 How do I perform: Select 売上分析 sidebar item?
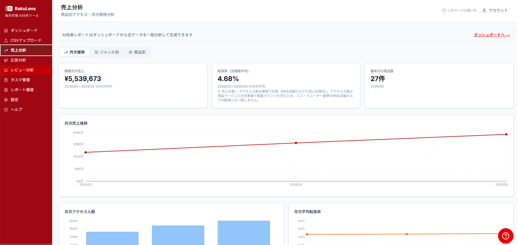[x=26, y=50]
